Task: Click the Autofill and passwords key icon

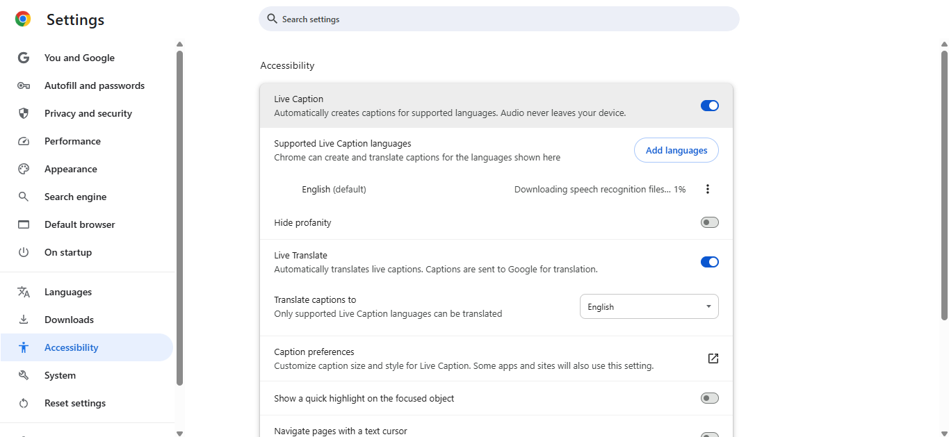Action: coord(24,85)
